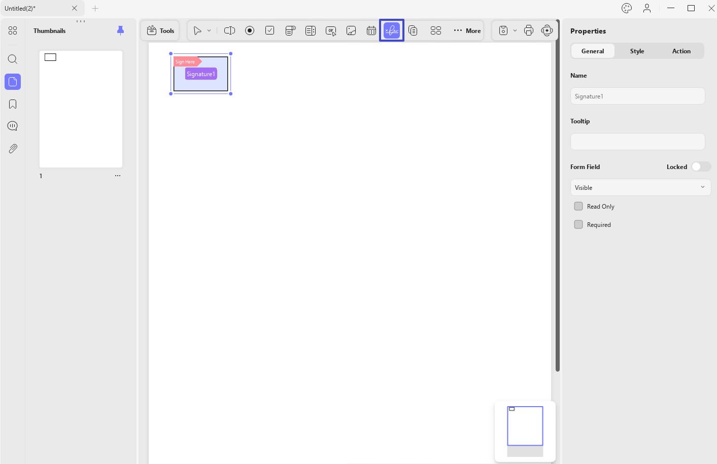The width and height of the screenshot is (717, 464).
Task: Enable the Required checkbox
Action: tap(578, 224)
